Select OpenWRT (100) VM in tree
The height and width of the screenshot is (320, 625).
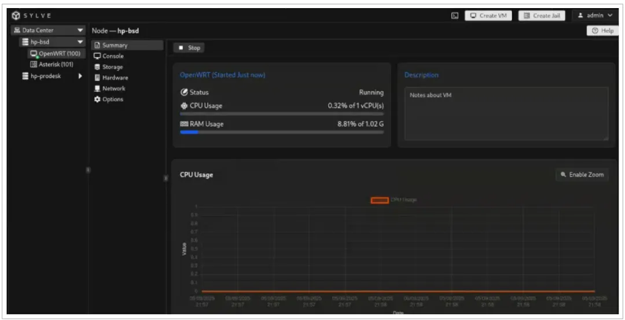click(56, 53)
